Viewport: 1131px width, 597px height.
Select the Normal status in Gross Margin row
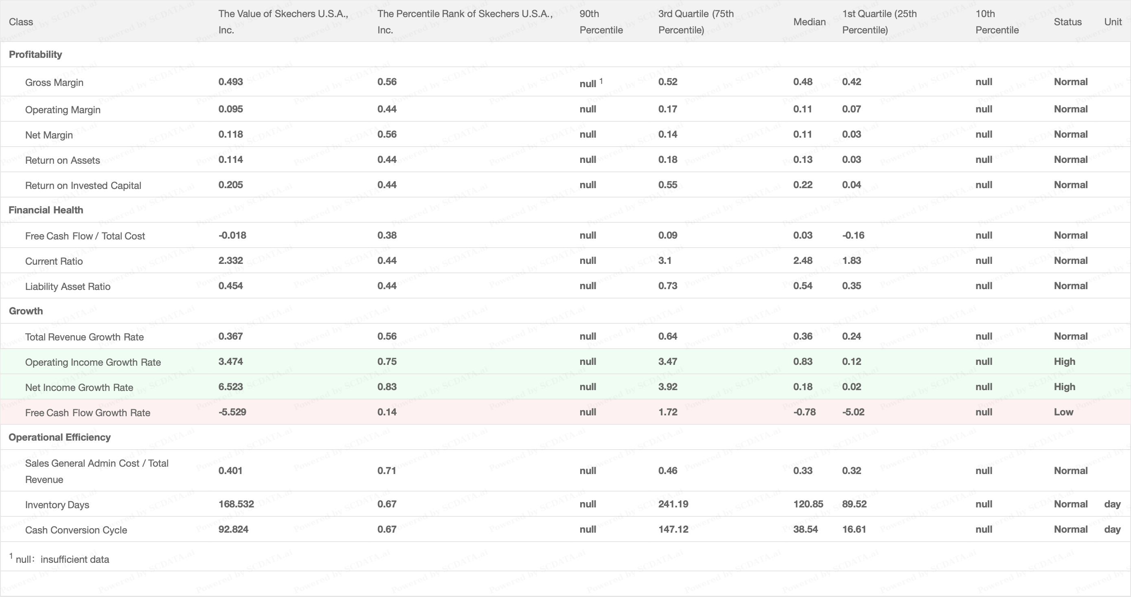(1071, 82)
